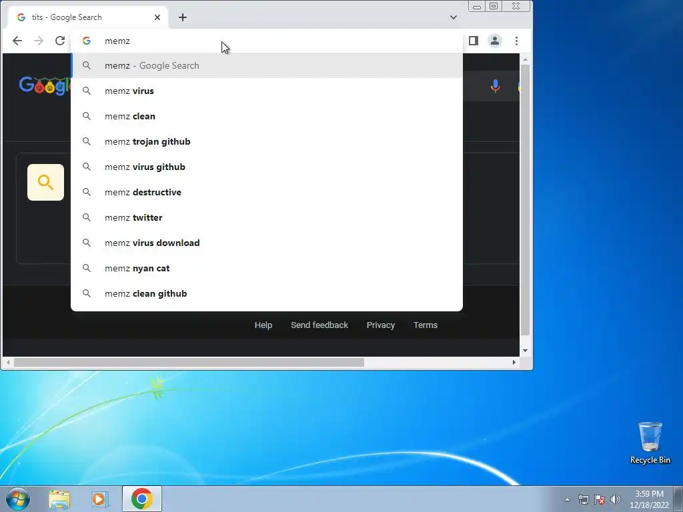The width and height of the screenshot is (683, 512).
Task: Choose the 'memz twitter' suggestion
Action: tap(267, 217)
